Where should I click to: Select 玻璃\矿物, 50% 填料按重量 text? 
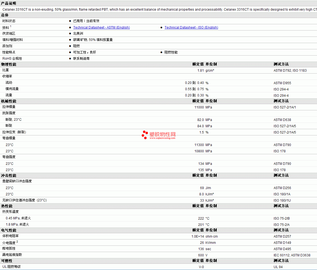pos(93,40)
